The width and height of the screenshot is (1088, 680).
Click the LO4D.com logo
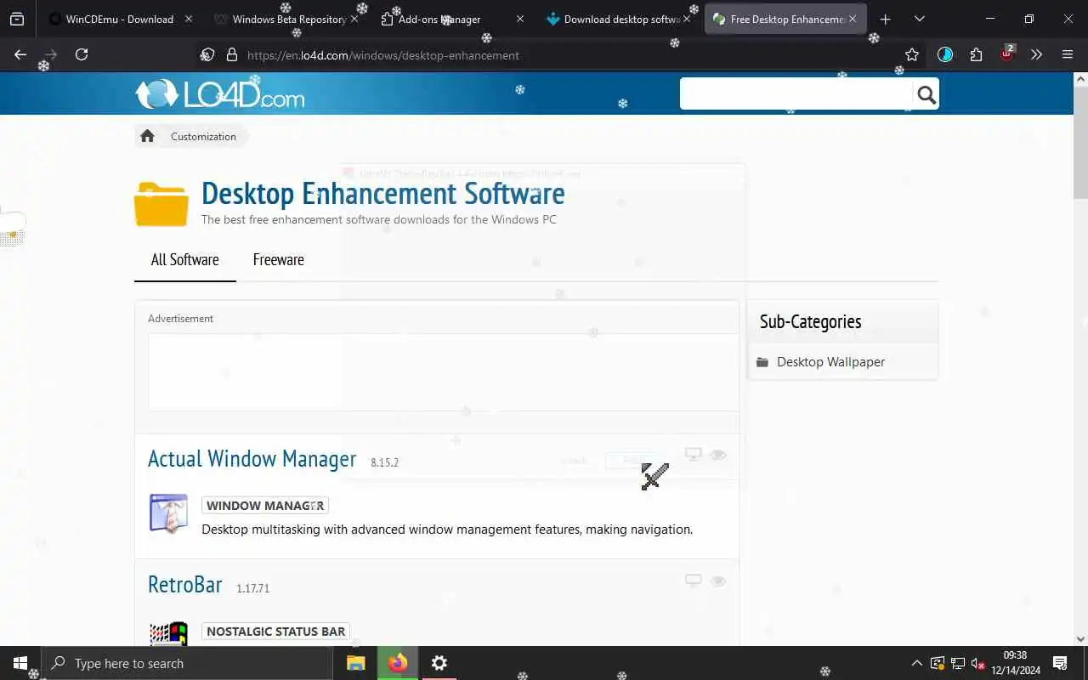220,93
